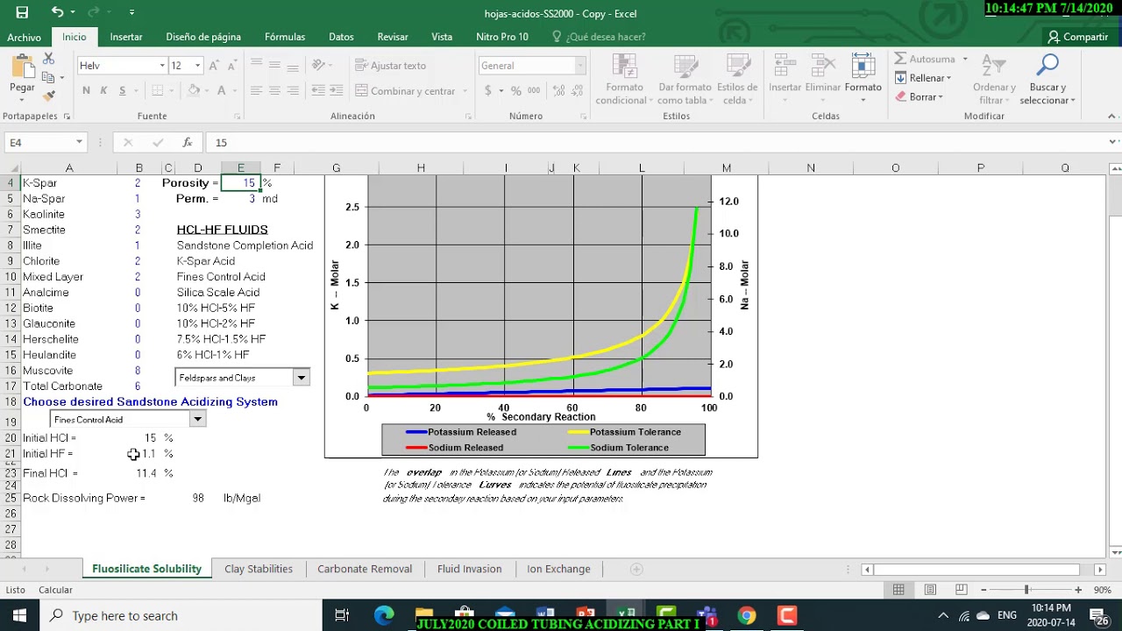This screenshot has width=1122, height=631.
Task: Open the Carbonate Removal sheet tab
Action: (365, 569)
